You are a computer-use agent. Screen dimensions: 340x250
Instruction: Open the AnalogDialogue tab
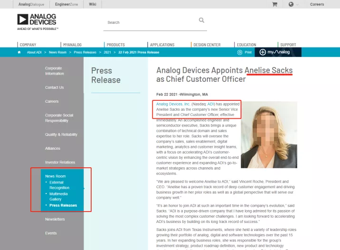tap(31, 4)
